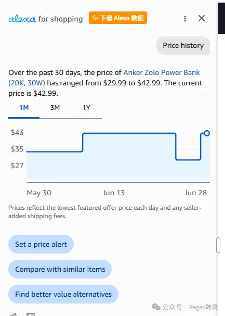Click the alexa logo in the header
Viewport: 225px width, 316px height.
coord(22,19)
